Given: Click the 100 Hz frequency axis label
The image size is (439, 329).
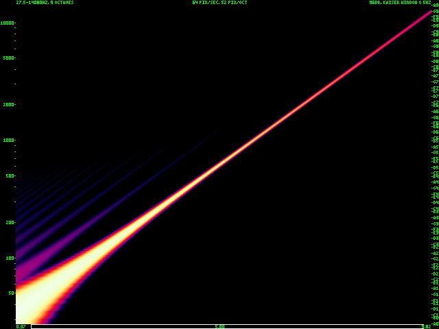Looking at the screenshot, I should (9, 258).
